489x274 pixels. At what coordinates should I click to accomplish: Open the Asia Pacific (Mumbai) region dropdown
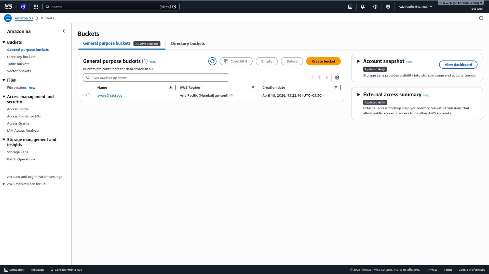point(415,7)
